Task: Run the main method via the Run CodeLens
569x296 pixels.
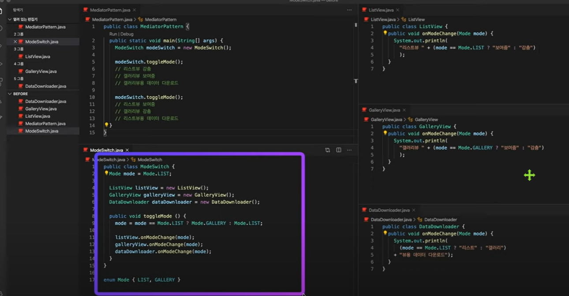Action: click(113, 34)
